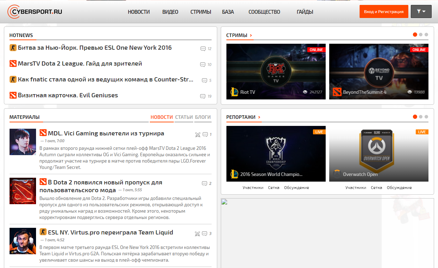The height and width of the screenshot is (268, 438).
Task: Click Overwatch icon on Overwatch Open report
Action: click(x=337, y=174)
